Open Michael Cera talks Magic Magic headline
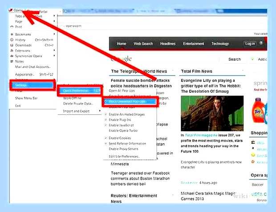This screenshot has height=212, width=276. tap(208, 196)
